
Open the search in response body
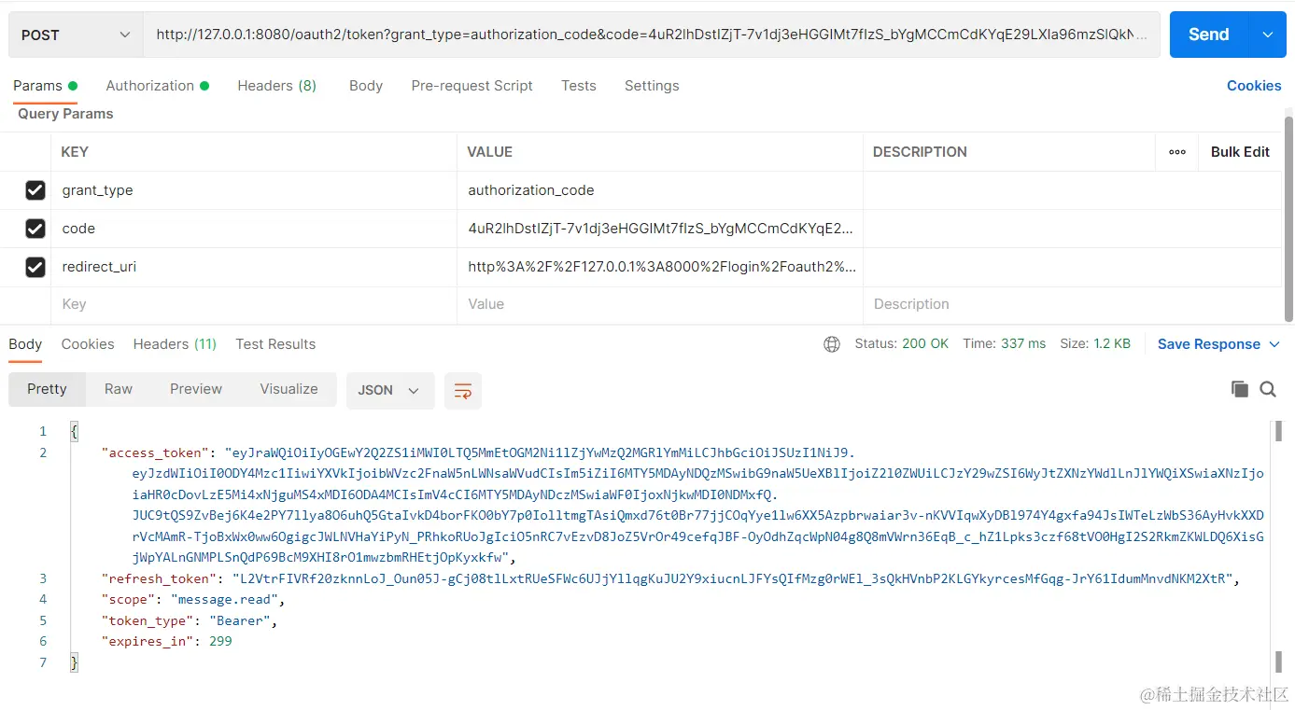tap(1267, 388)
